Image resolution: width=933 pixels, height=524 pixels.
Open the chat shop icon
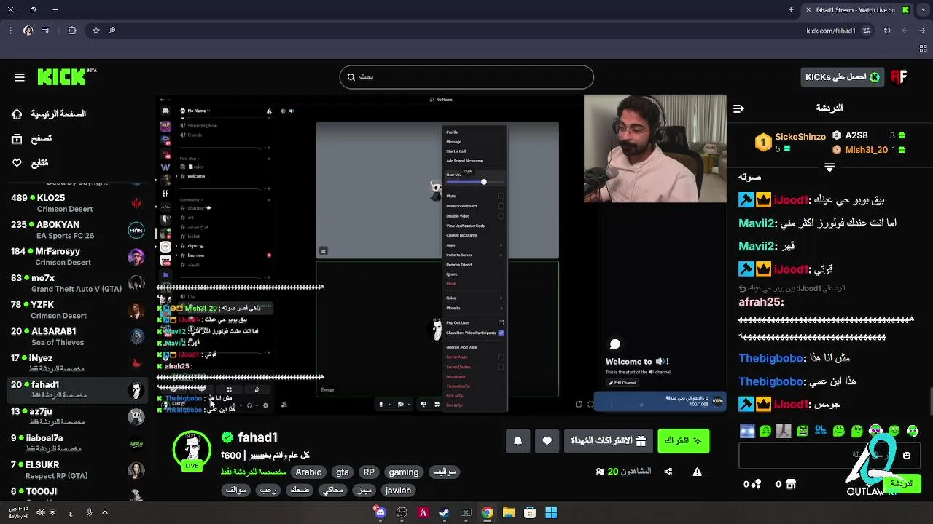pyautogui.click(x=791, y=484)
